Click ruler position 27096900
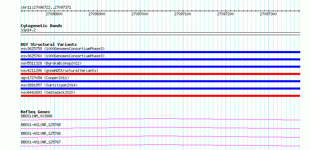The width and height of the screenshot is (310, 150). tap(97, 14)
